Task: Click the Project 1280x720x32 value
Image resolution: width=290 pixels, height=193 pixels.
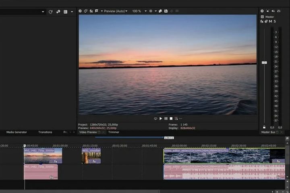Action: (x=104, y=125)
